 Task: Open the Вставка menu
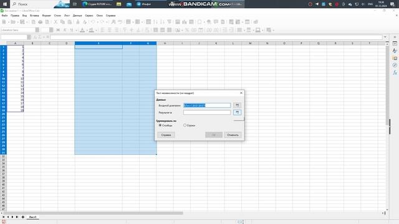34,16
